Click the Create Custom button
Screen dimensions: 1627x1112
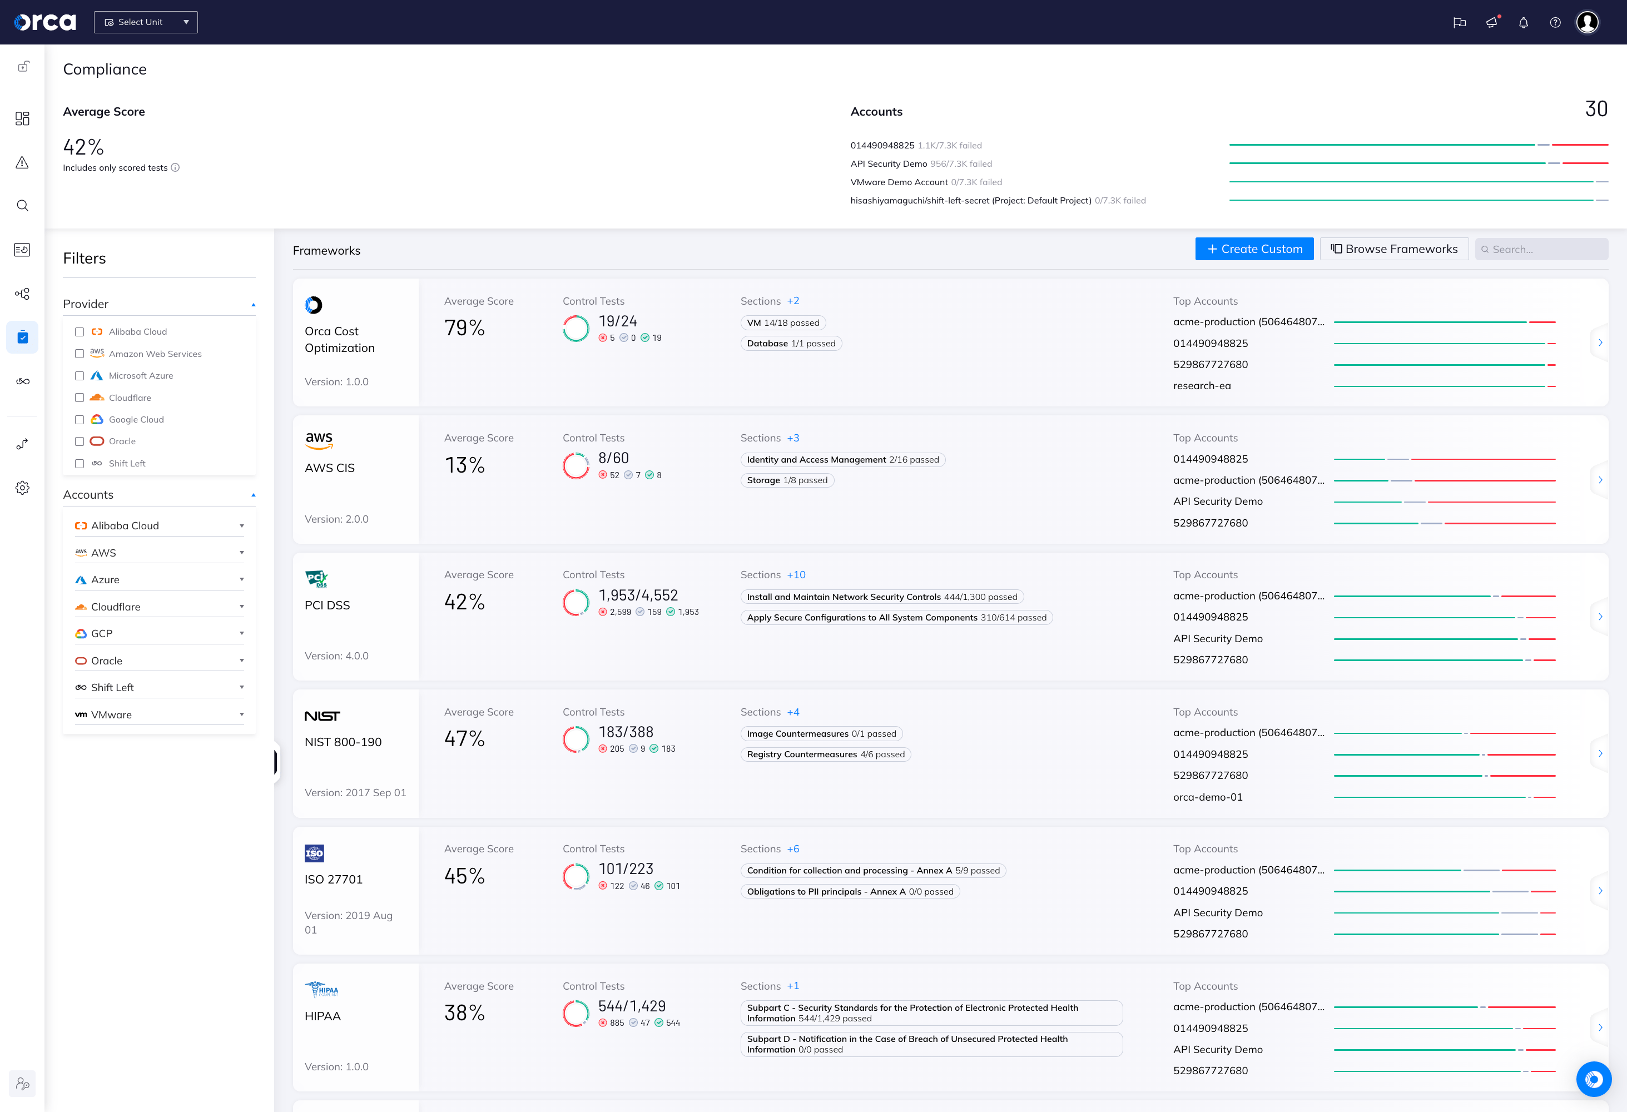1254,249
